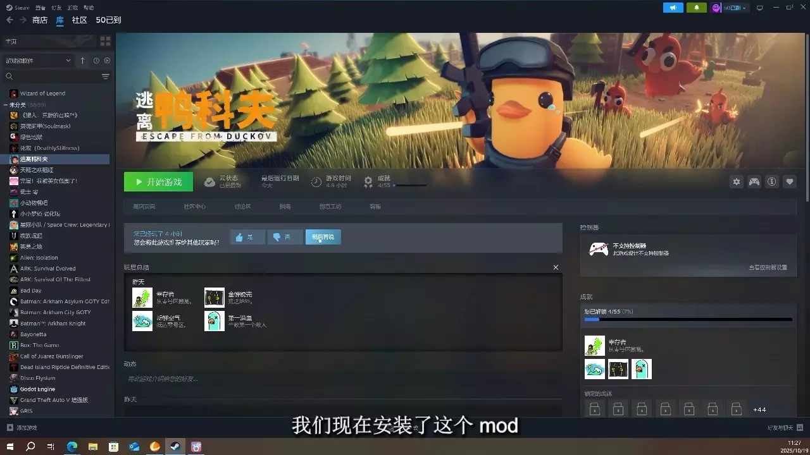Open the 创意工坊 workshop link
This screenshot has width=810, height=455.
pyautogui.click(x=330, y=207)
